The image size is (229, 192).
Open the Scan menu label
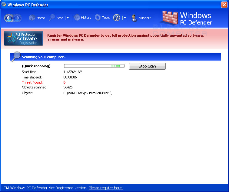pos(60,18)
